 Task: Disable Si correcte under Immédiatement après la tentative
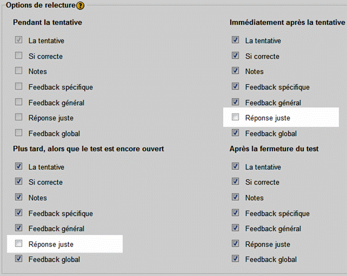(235, 56)
